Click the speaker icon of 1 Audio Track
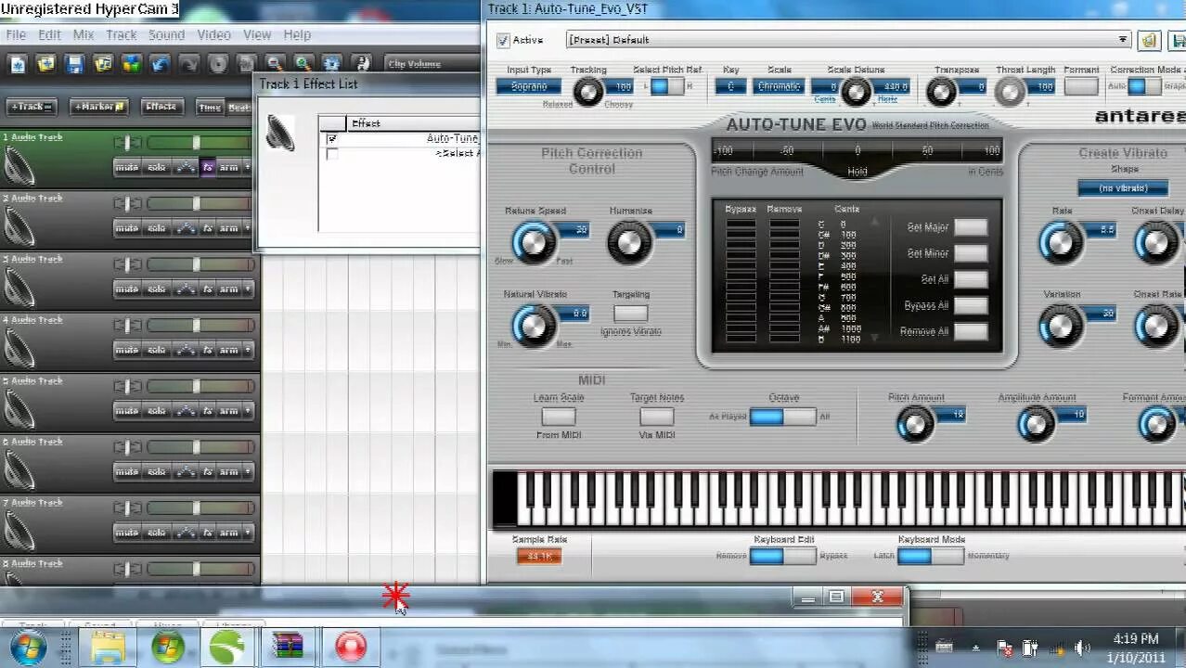1186x668 pixels. pos(19,167)
